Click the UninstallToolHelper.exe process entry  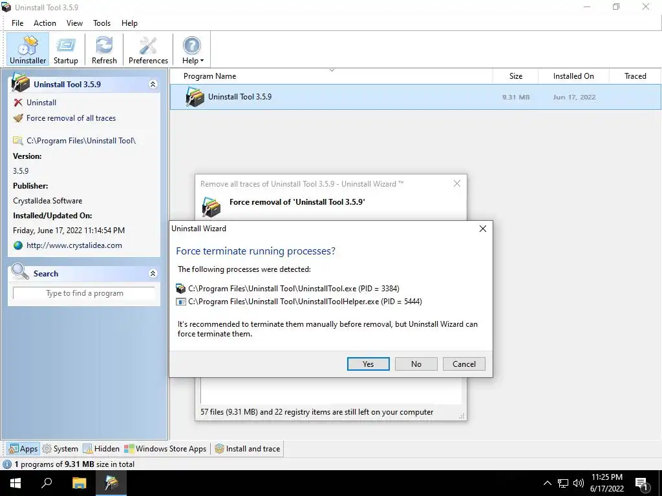(299, 302)
